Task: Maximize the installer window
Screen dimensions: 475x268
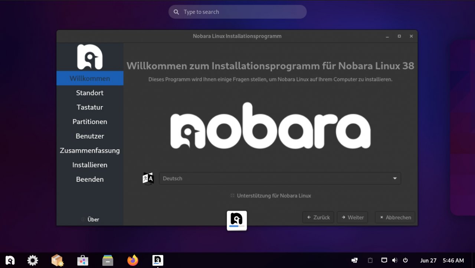Action: pos(399,36)
